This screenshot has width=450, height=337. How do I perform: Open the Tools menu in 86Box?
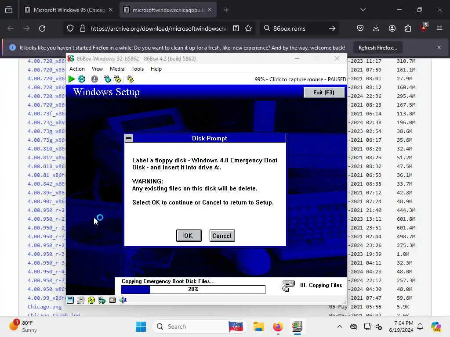(x=138, y=69)
